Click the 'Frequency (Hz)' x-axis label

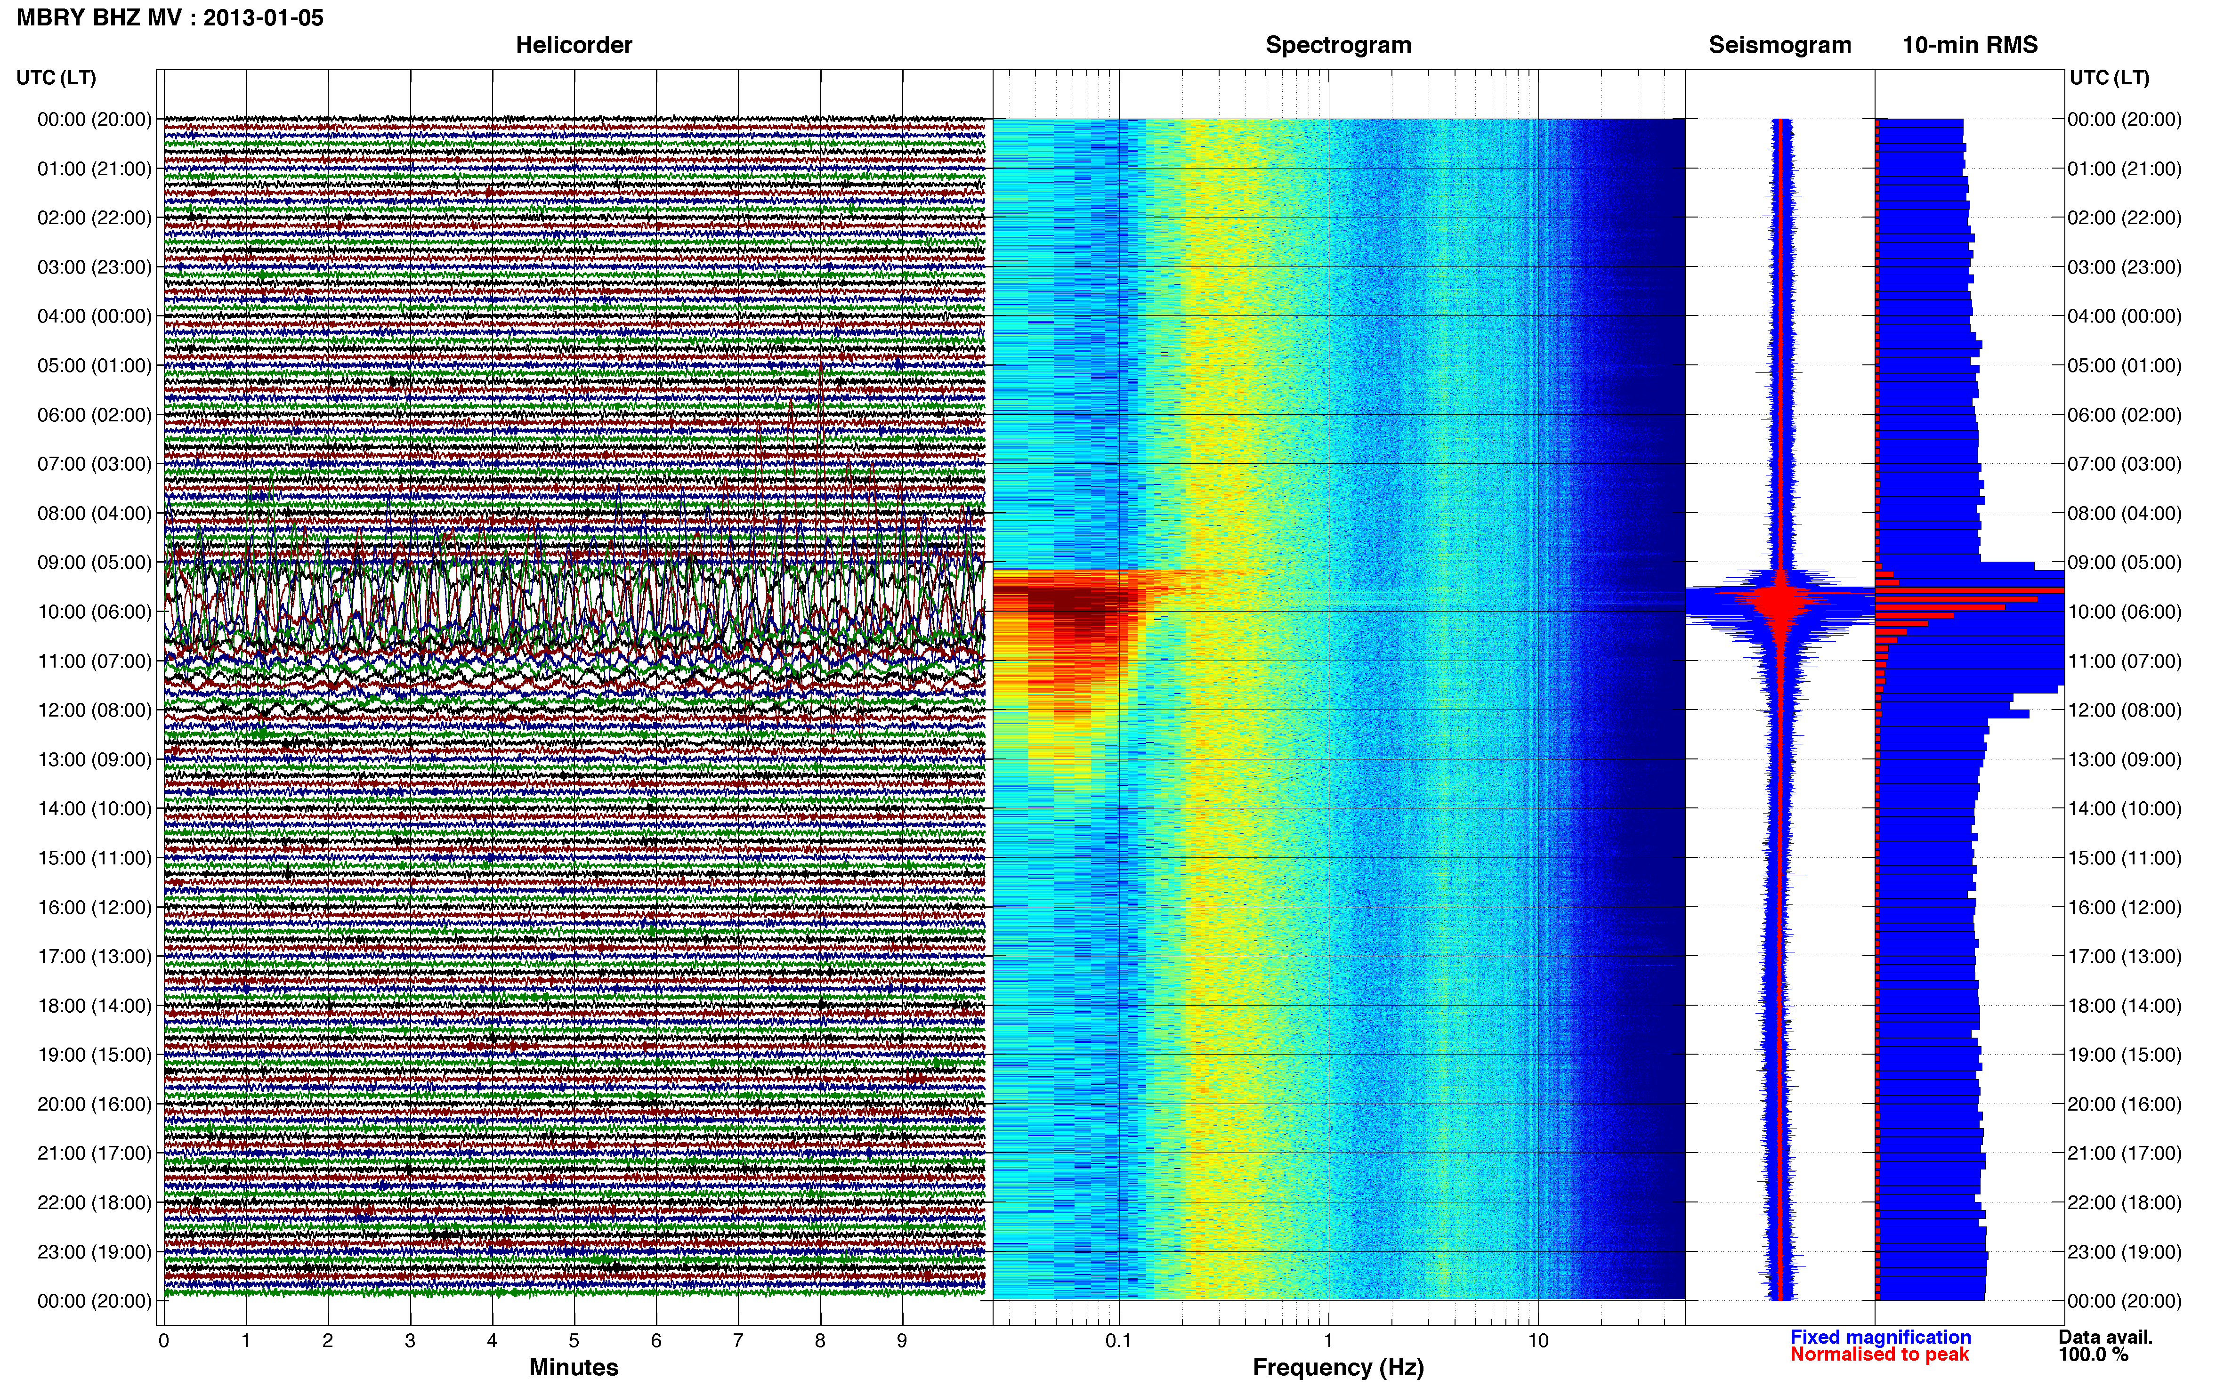(1338, 1368)
